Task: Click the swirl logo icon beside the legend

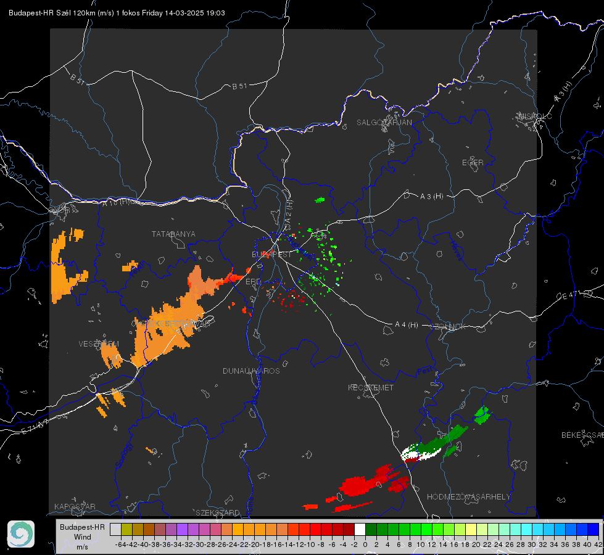Action: coord(21,534)
